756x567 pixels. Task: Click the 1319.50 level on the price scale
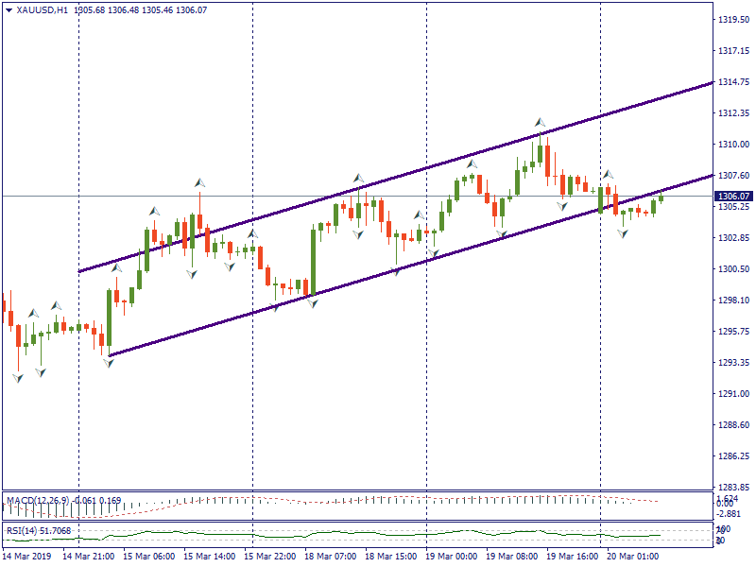[733, 20]
